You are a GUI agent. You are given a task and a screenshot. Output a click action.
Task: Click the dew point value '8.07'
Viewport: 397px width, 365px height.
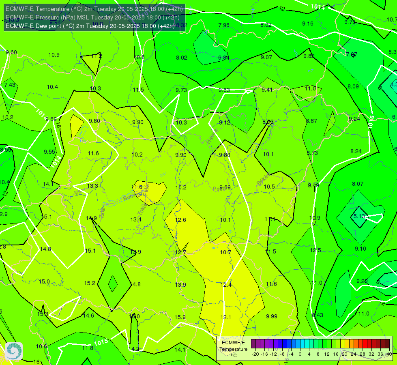coord(358,184)
